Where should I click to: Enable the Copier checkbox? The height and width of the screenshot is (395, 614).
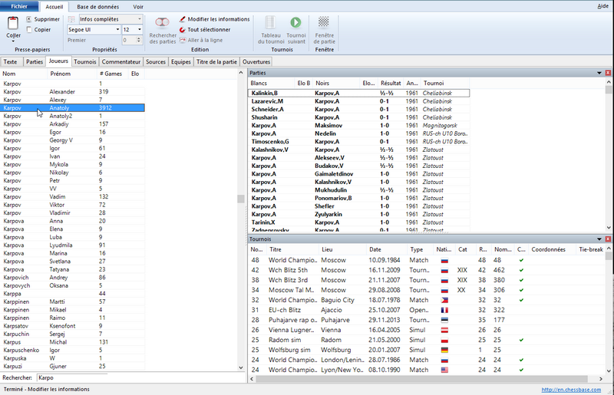point(29,30)
